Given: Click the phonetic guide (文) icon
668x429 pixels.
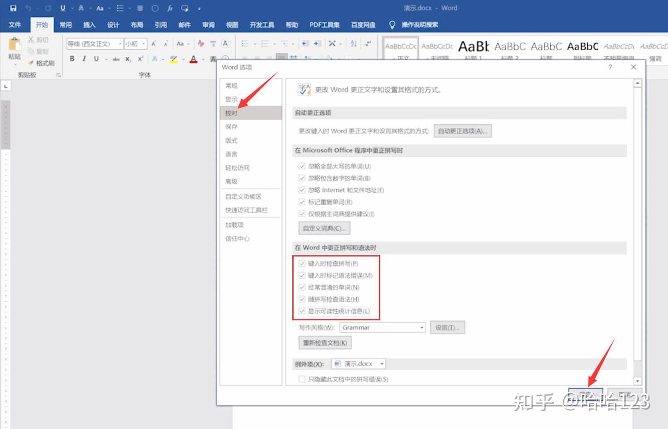Looking at the screenshot, I should 213,44.
